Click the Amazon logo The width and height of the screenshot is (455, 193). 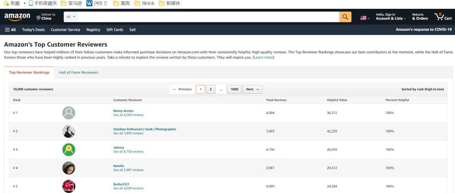[17, 17]
